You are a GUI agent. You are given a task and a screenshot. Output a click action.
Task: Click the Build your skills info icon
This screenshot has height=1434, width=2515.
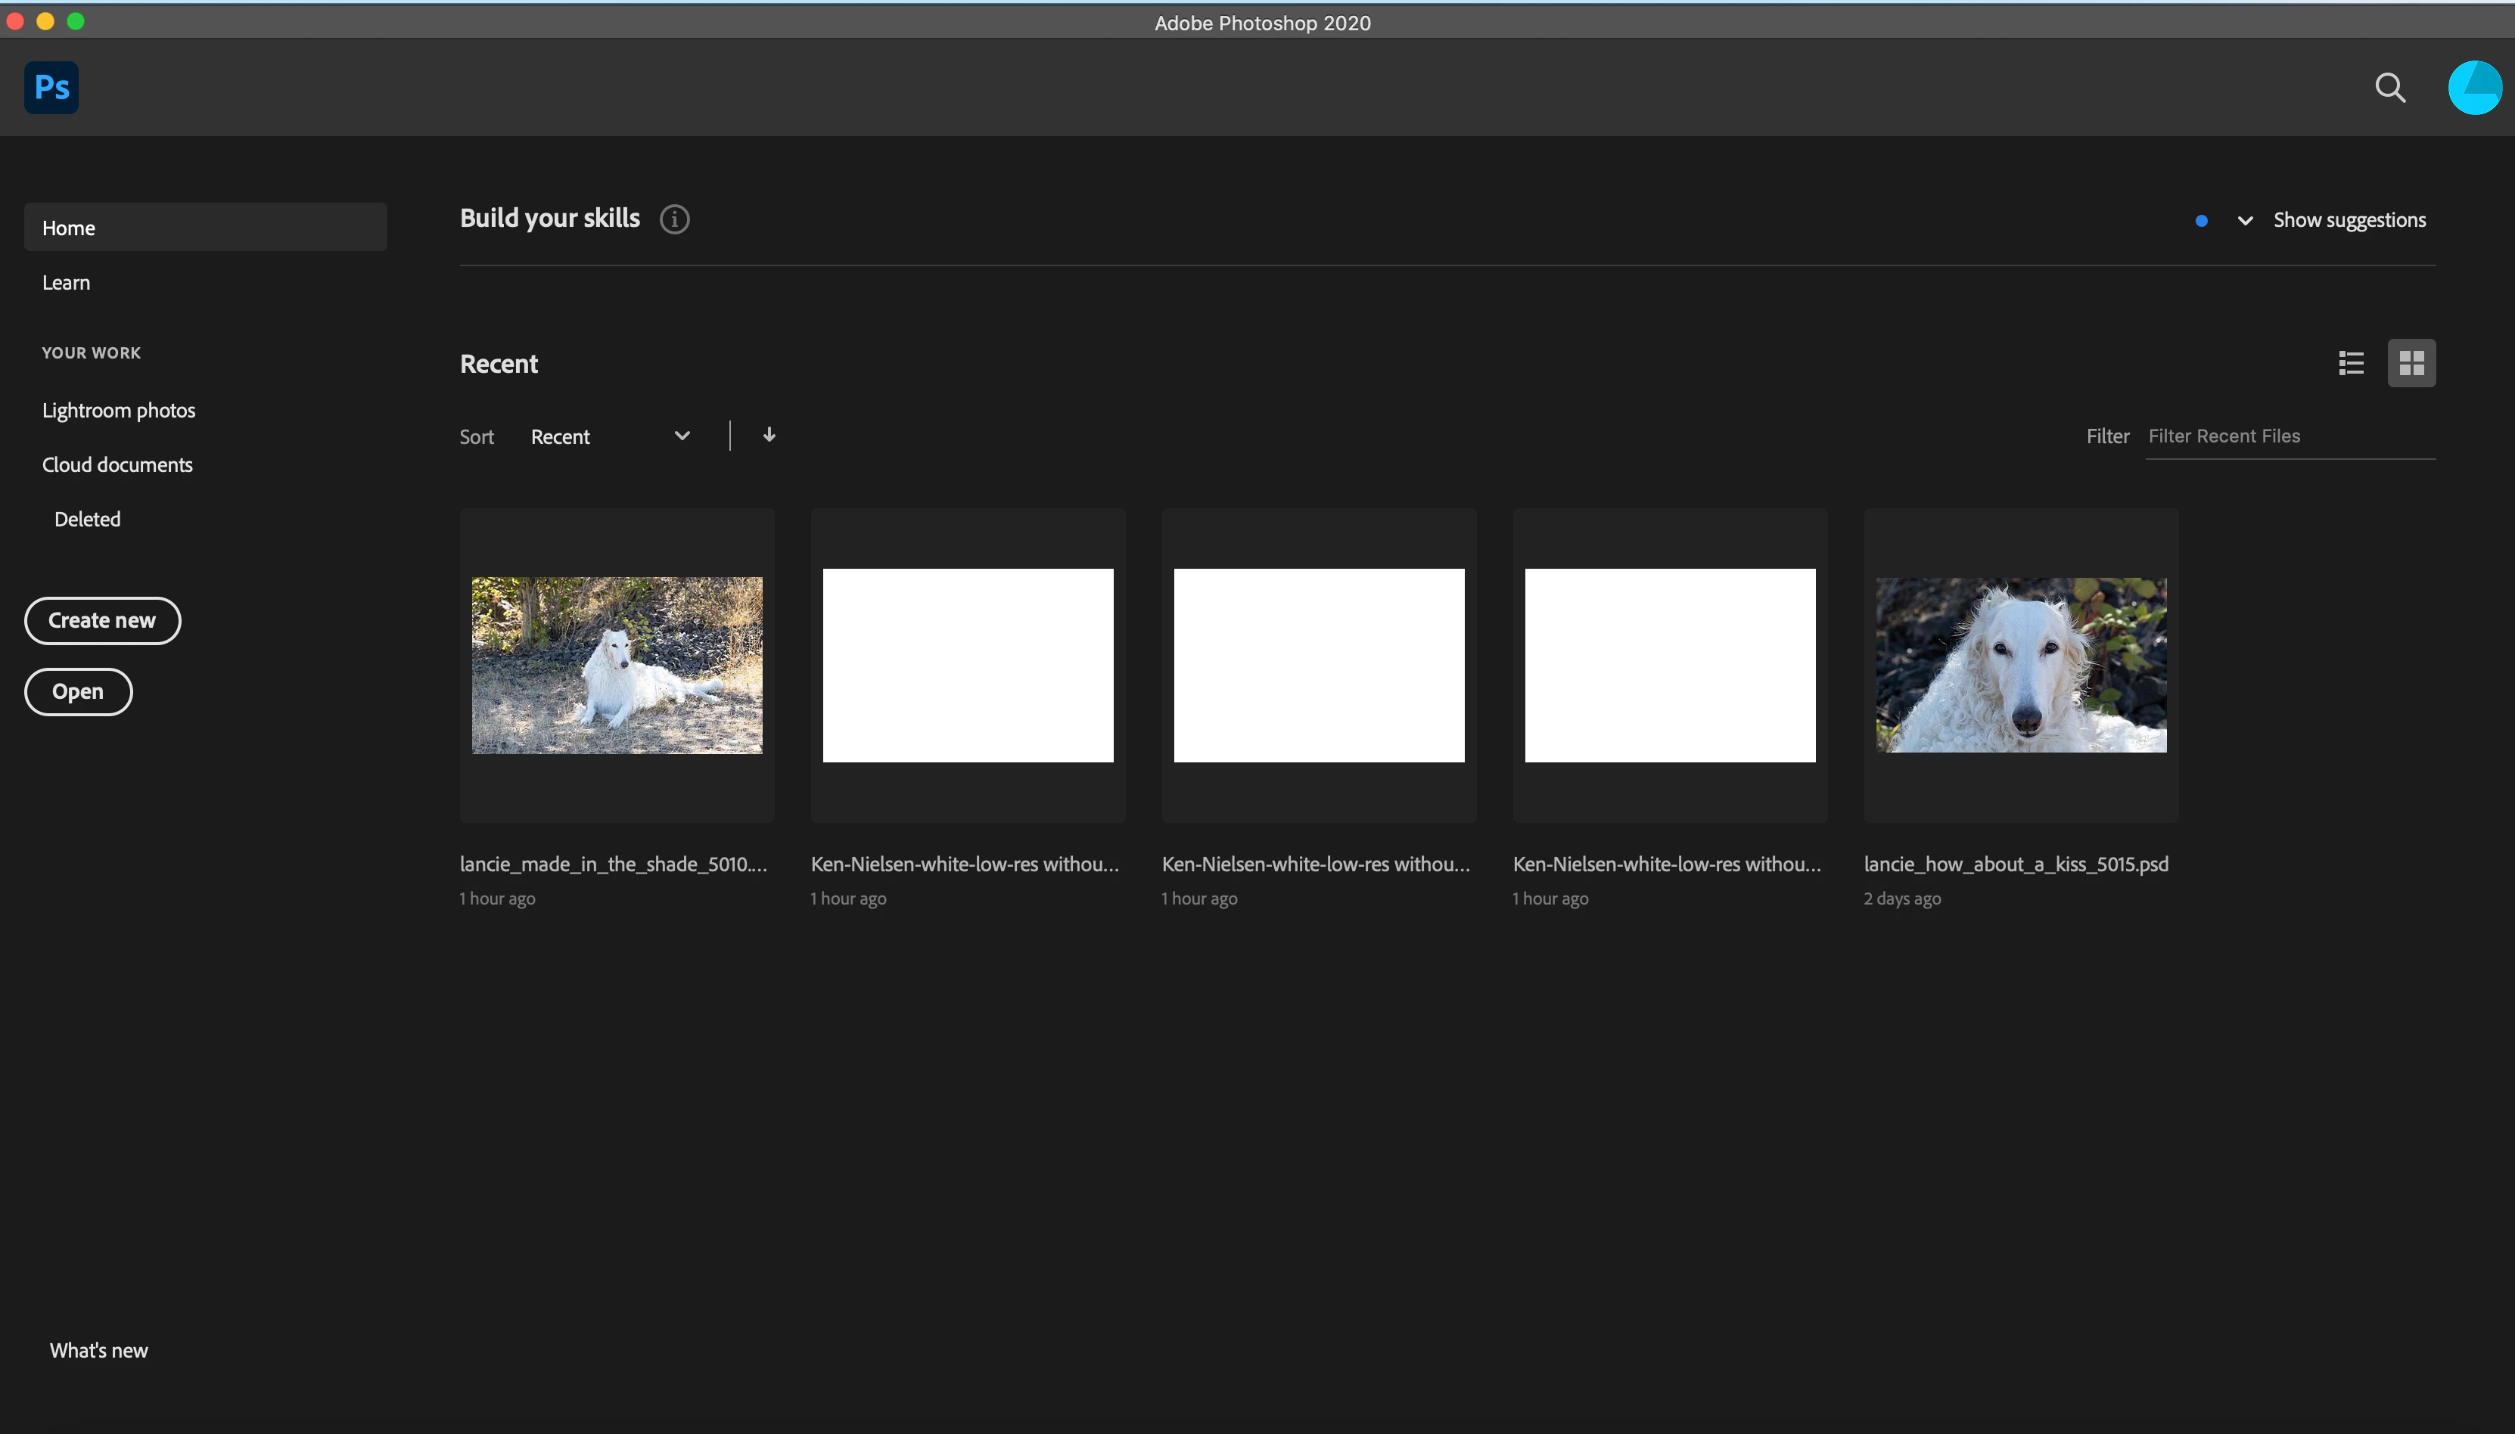pyautogui.click(x=674, y=219)
